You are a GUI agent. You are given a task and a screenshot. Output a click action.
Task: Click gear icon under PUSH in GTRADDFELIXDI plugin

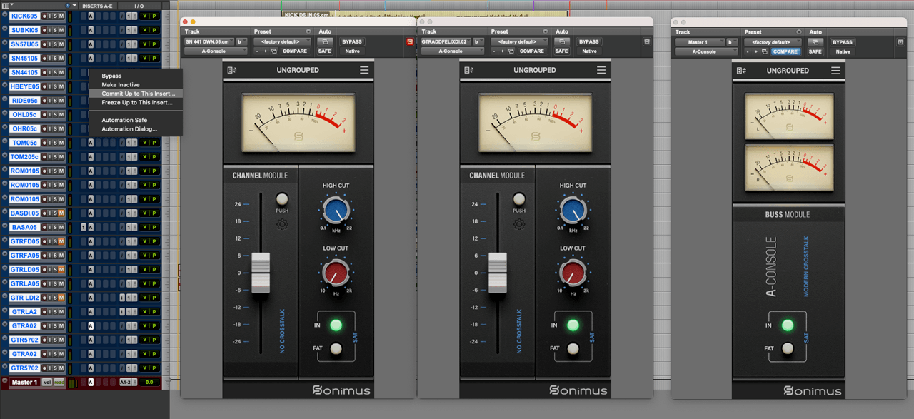(519, 224)
